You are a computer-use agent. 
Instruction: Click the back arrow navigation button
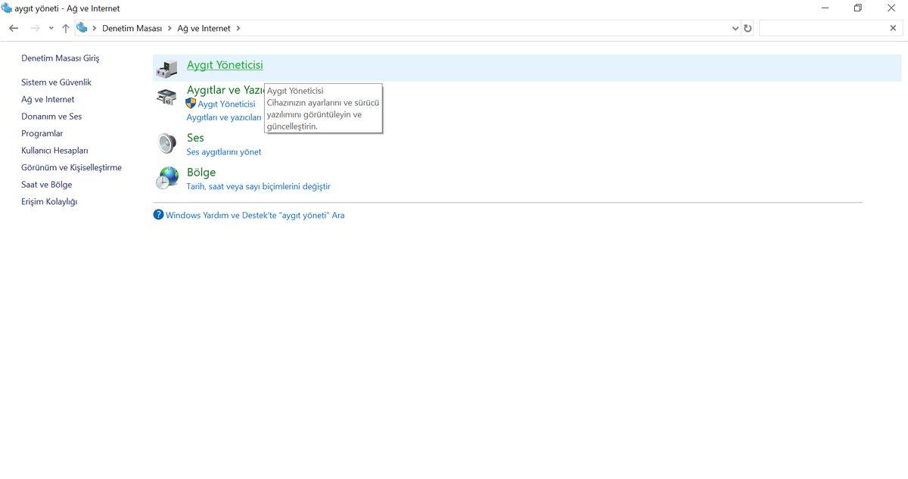pyautogui.click(x=14, y=28)
